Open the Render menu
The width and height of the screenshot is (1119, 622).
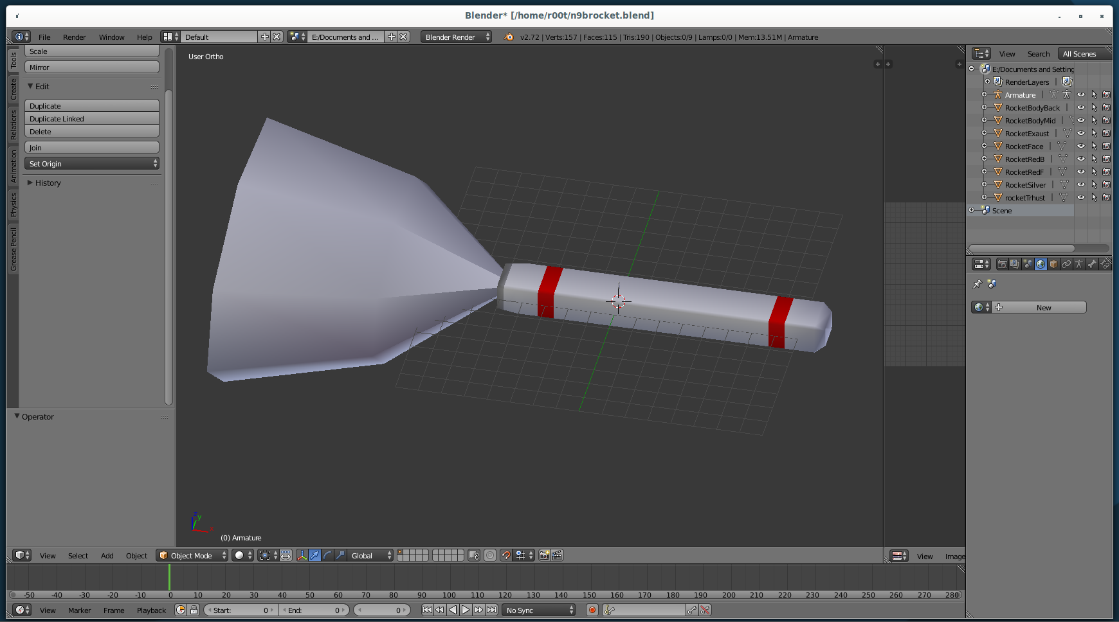point(74,37)
